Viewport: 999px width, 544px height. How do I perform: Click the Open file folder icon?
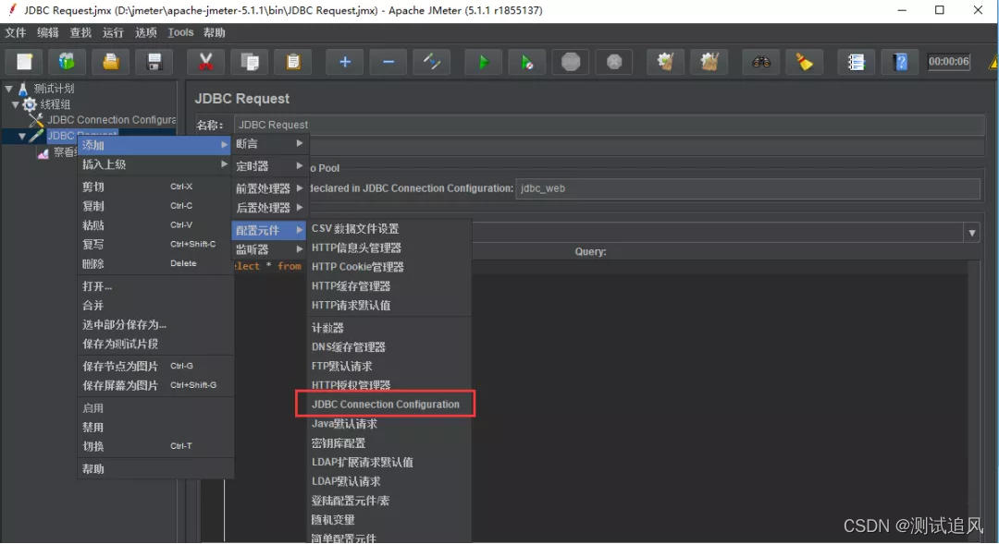111,62
